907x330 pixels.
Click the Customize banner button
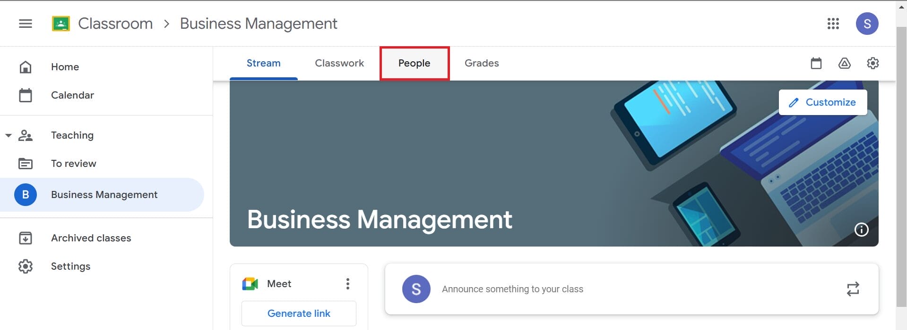pos(822,102)
